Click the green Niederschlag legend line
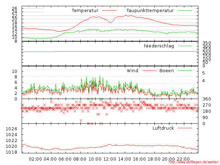The image size is (220, 165). point(185,46)
